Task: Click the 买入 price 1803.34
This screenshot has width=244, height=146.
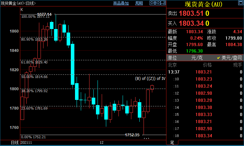Action: click(x=191, y=23)
